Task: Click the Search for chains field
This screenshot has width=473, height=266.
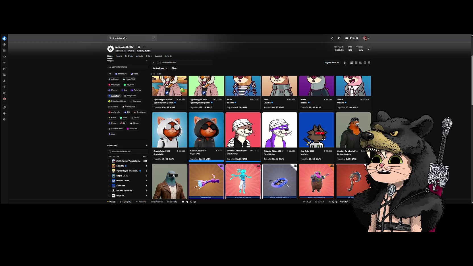Action: click(128, 67)
